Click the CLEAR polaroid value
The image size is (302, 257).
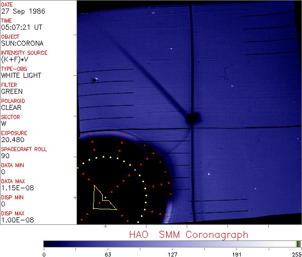click(x=11, y=107)
